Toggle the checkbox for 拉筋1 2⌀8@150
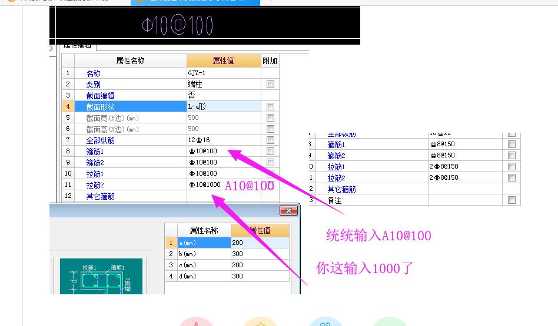 pyautogui.click(x=511, y=167)
